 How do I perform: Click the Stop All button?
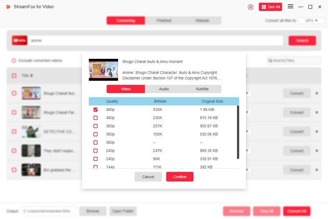coord(266,211)
